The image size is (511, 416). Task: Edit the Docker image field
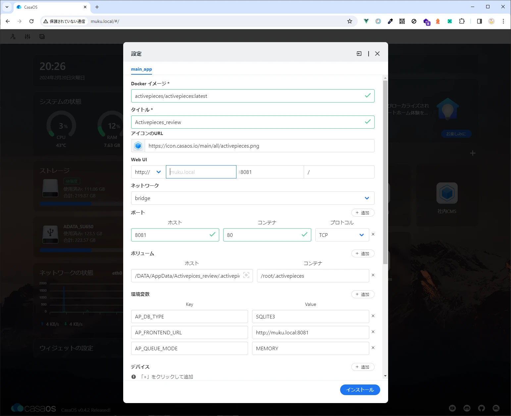(253, 96)
